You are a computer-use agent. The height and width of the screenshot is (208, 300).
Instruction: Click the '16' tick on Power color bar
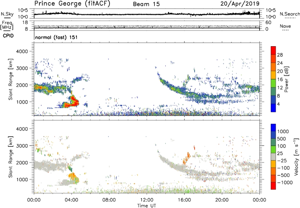click(x=280, y=80)
